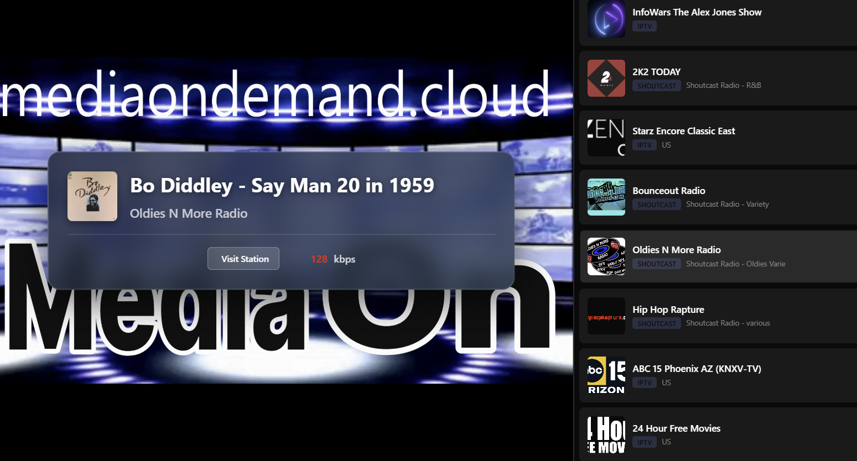Select the 2K2 TODAY station title
Screen dimensions: 857x461
[x=656, y=72]
